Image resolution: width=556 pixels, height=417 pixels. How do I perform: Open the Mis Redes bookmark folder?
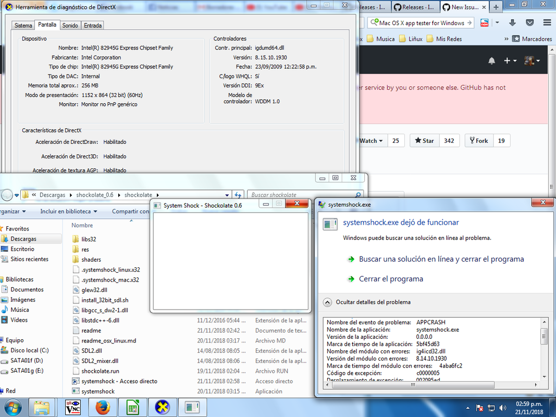coord(444,39)
